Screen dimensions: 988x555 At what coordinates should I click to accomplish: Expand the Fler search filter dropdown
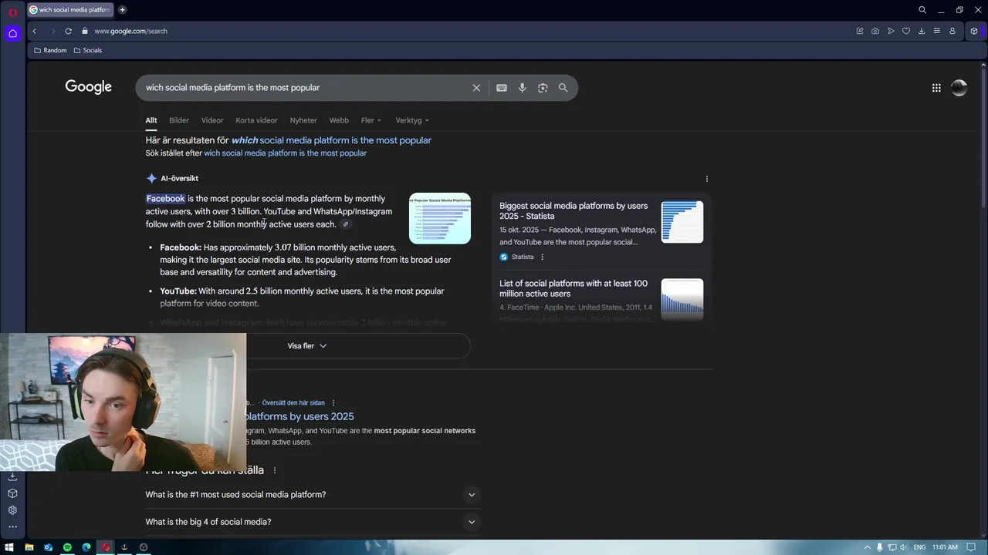[x=371, y=120]
